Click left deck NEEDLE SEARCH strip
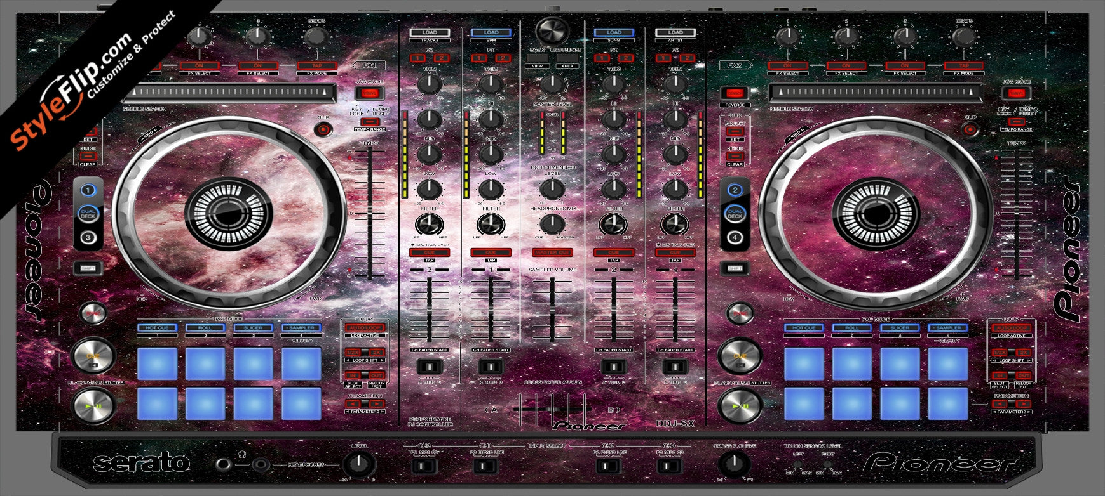The image size is (1105, 496). point(228,93)
